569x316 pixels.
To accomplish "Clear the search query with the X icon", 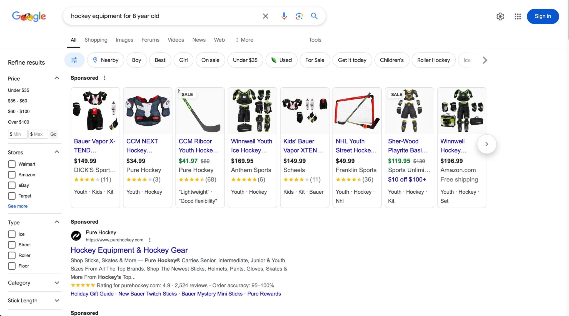I will click(265, 16).
